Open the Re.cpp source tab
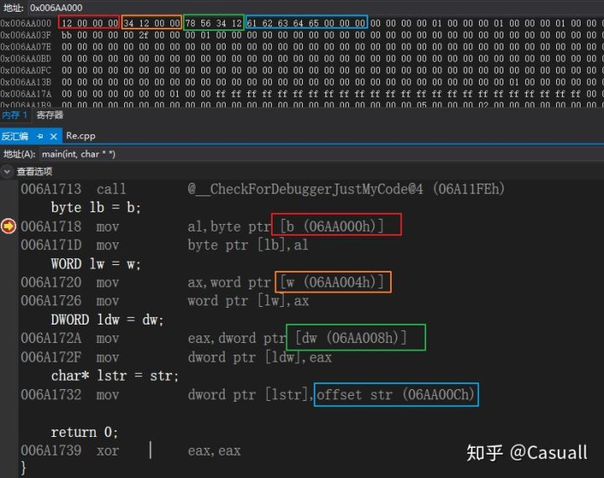This screenshot has width=604, height=478. coord(81,136)
